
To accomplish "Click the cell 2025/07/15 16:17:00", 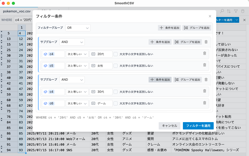I will pos(45,150).
